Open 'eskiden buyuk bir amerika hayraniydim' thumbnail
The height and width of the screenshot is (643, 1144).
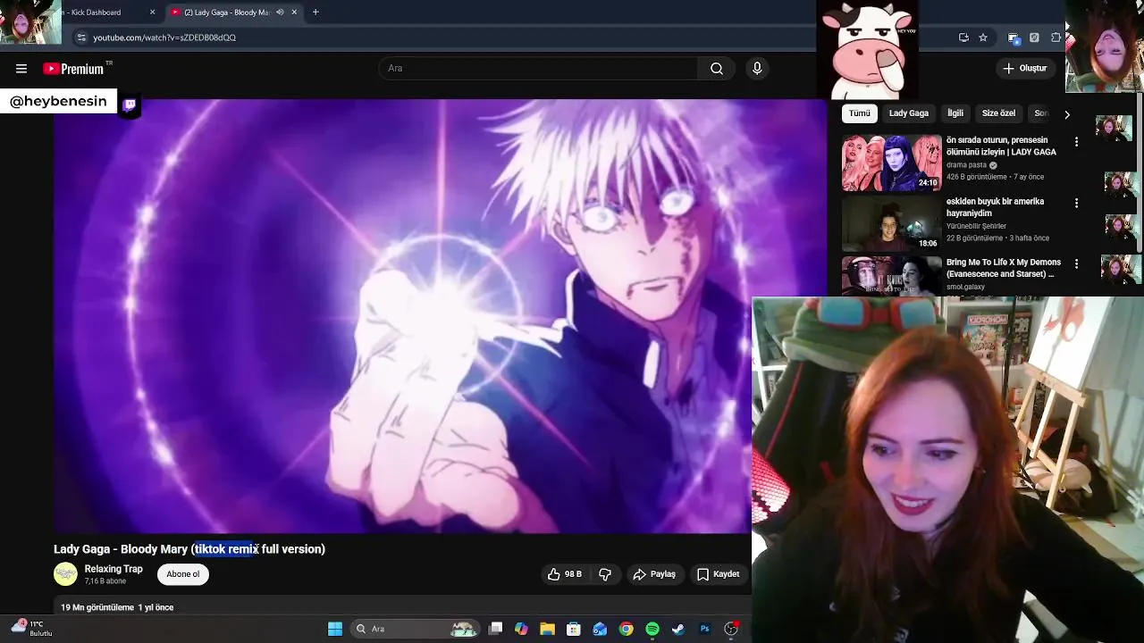892,223
